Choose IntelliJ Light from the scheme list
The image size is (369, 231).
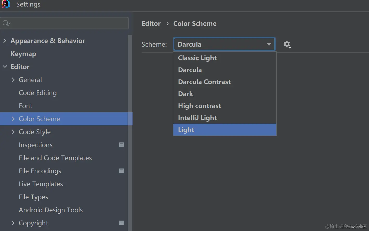coord(197,118)
